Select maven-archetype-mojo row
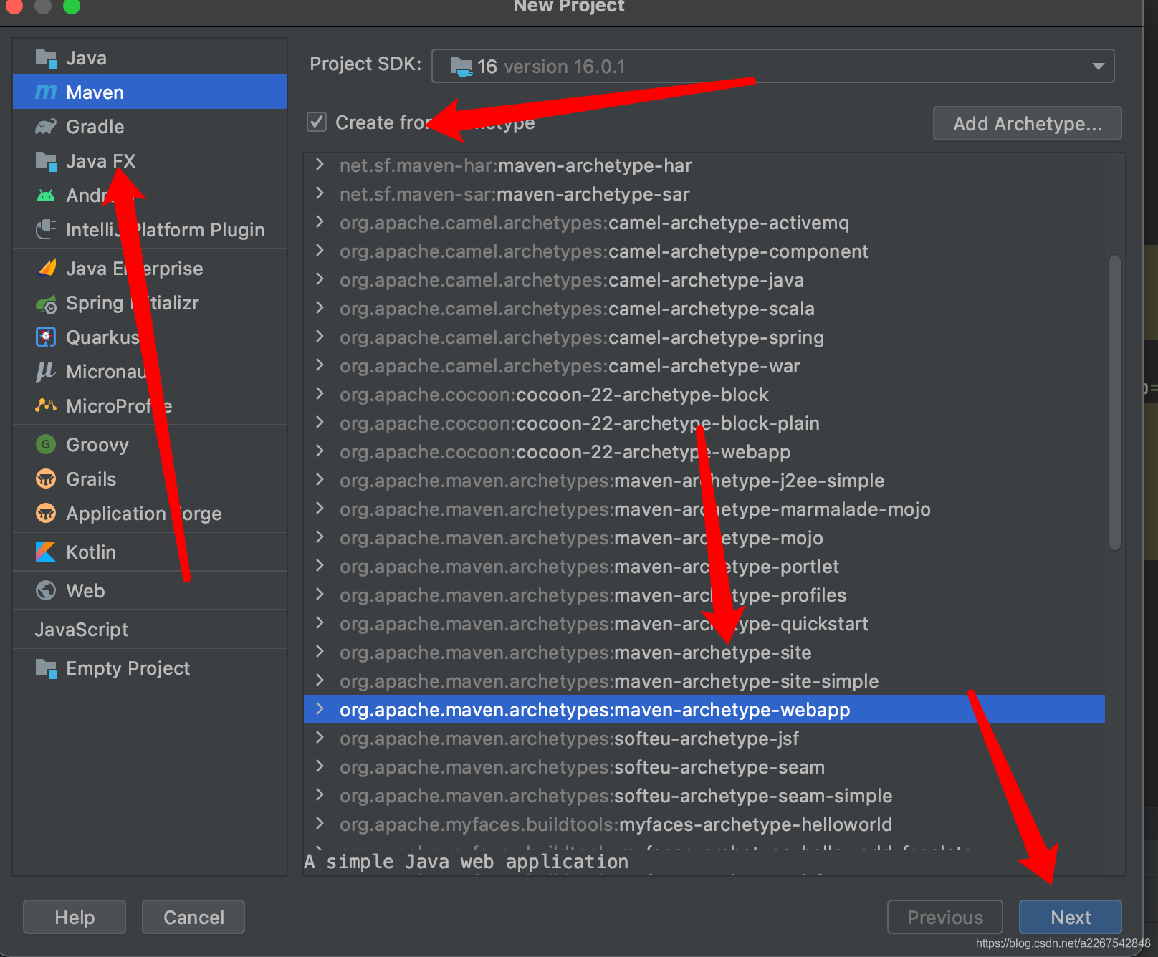Image resolution: width=1158 pixels, height=957 pixels. 704,538
